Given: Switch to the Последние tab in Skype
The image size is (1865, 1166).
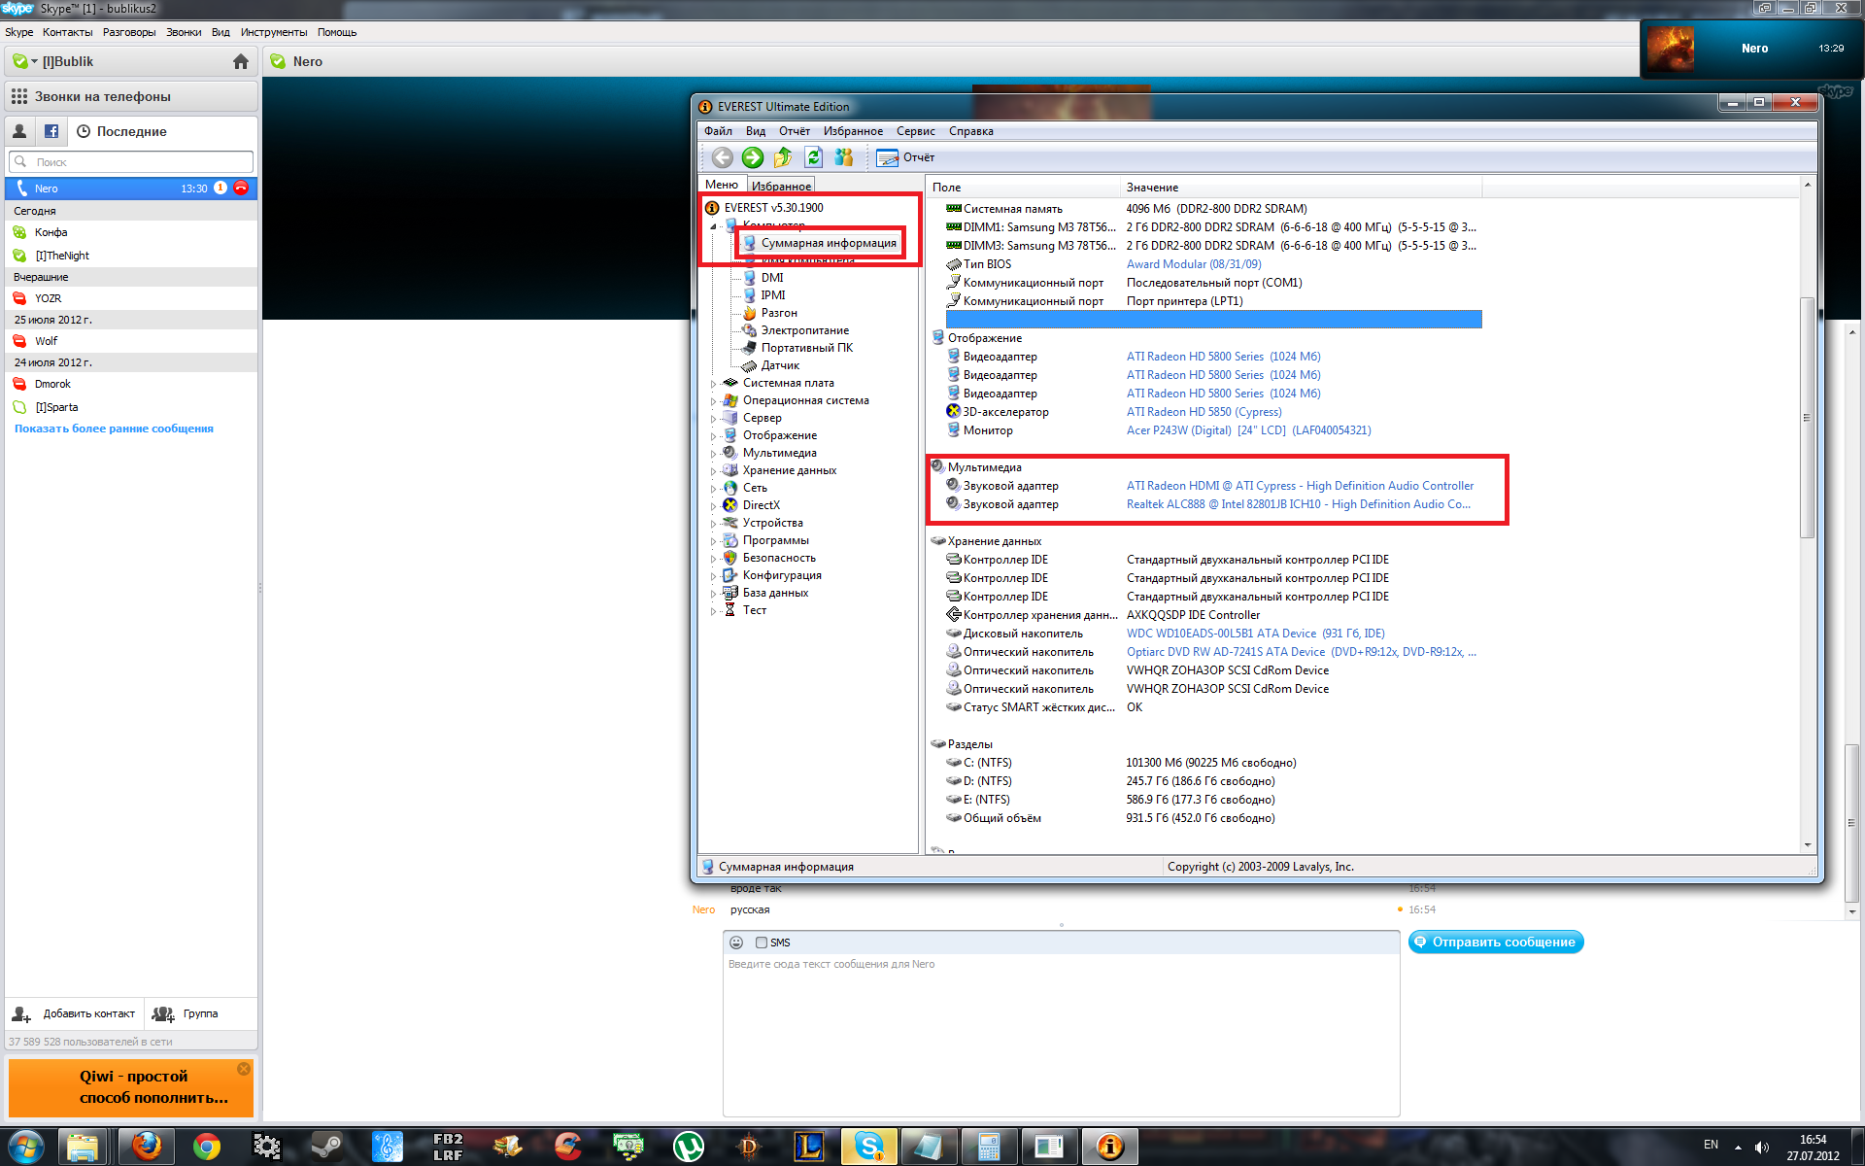Looking at the screenshot, I should (121, 131).
